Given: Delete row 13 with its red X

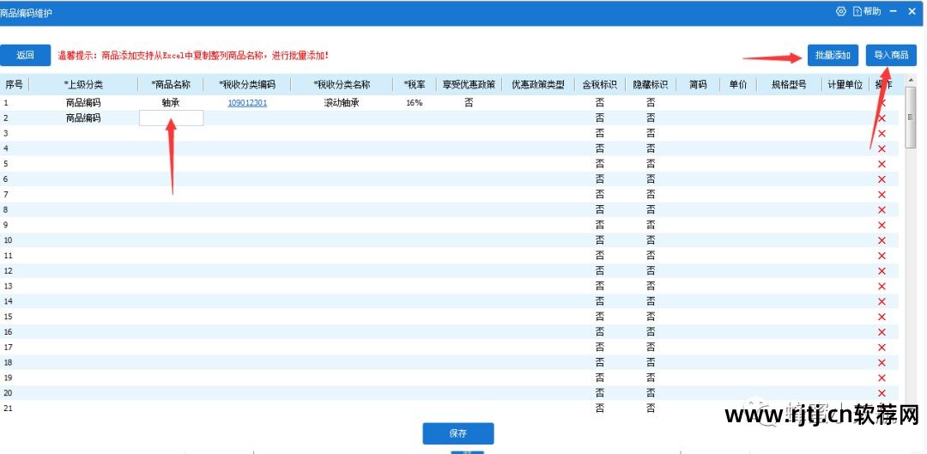Looking at the screenshot, I should 882,286.
